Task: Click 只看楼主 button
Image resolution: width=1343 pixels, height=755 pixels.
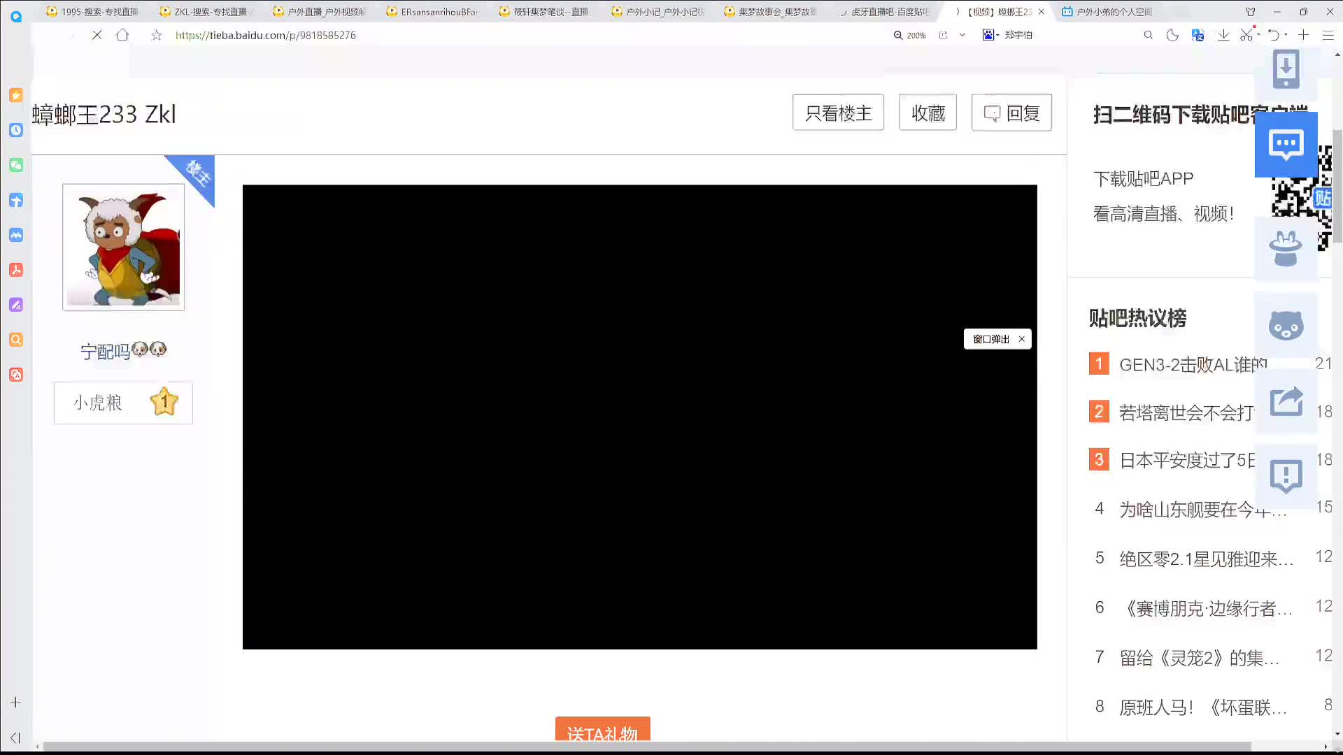Action: click(838, 113)
